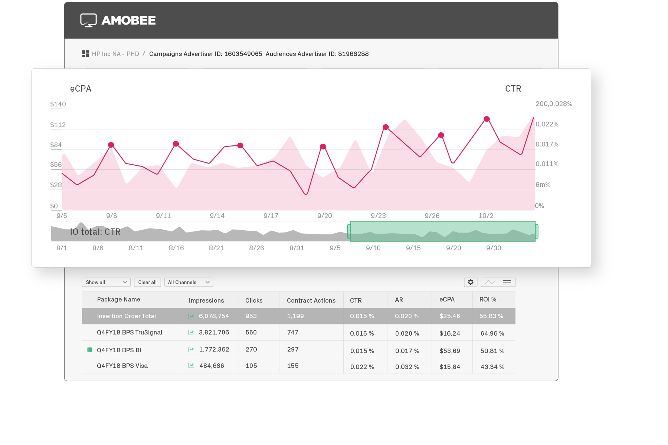
Task: Click the right handle of green range selector
Action: 537,231
